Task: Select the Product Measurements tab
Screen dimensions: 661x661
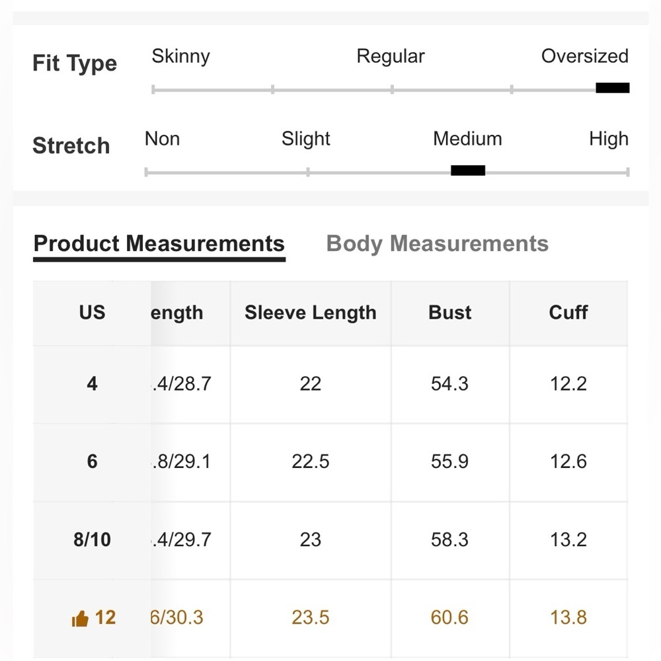Action: (159, 243)
